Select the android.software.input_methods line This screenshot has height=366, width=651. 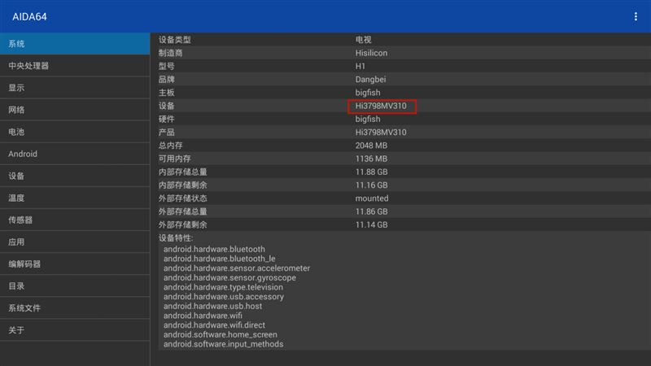(223, 344)
